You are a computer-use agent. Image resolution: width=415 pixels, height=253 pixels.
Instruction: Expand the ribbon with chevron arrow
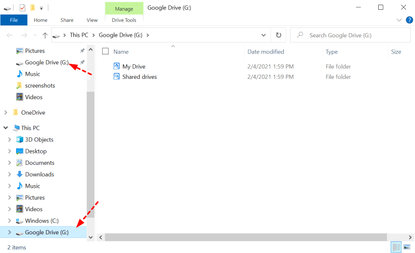pos(399,20)
